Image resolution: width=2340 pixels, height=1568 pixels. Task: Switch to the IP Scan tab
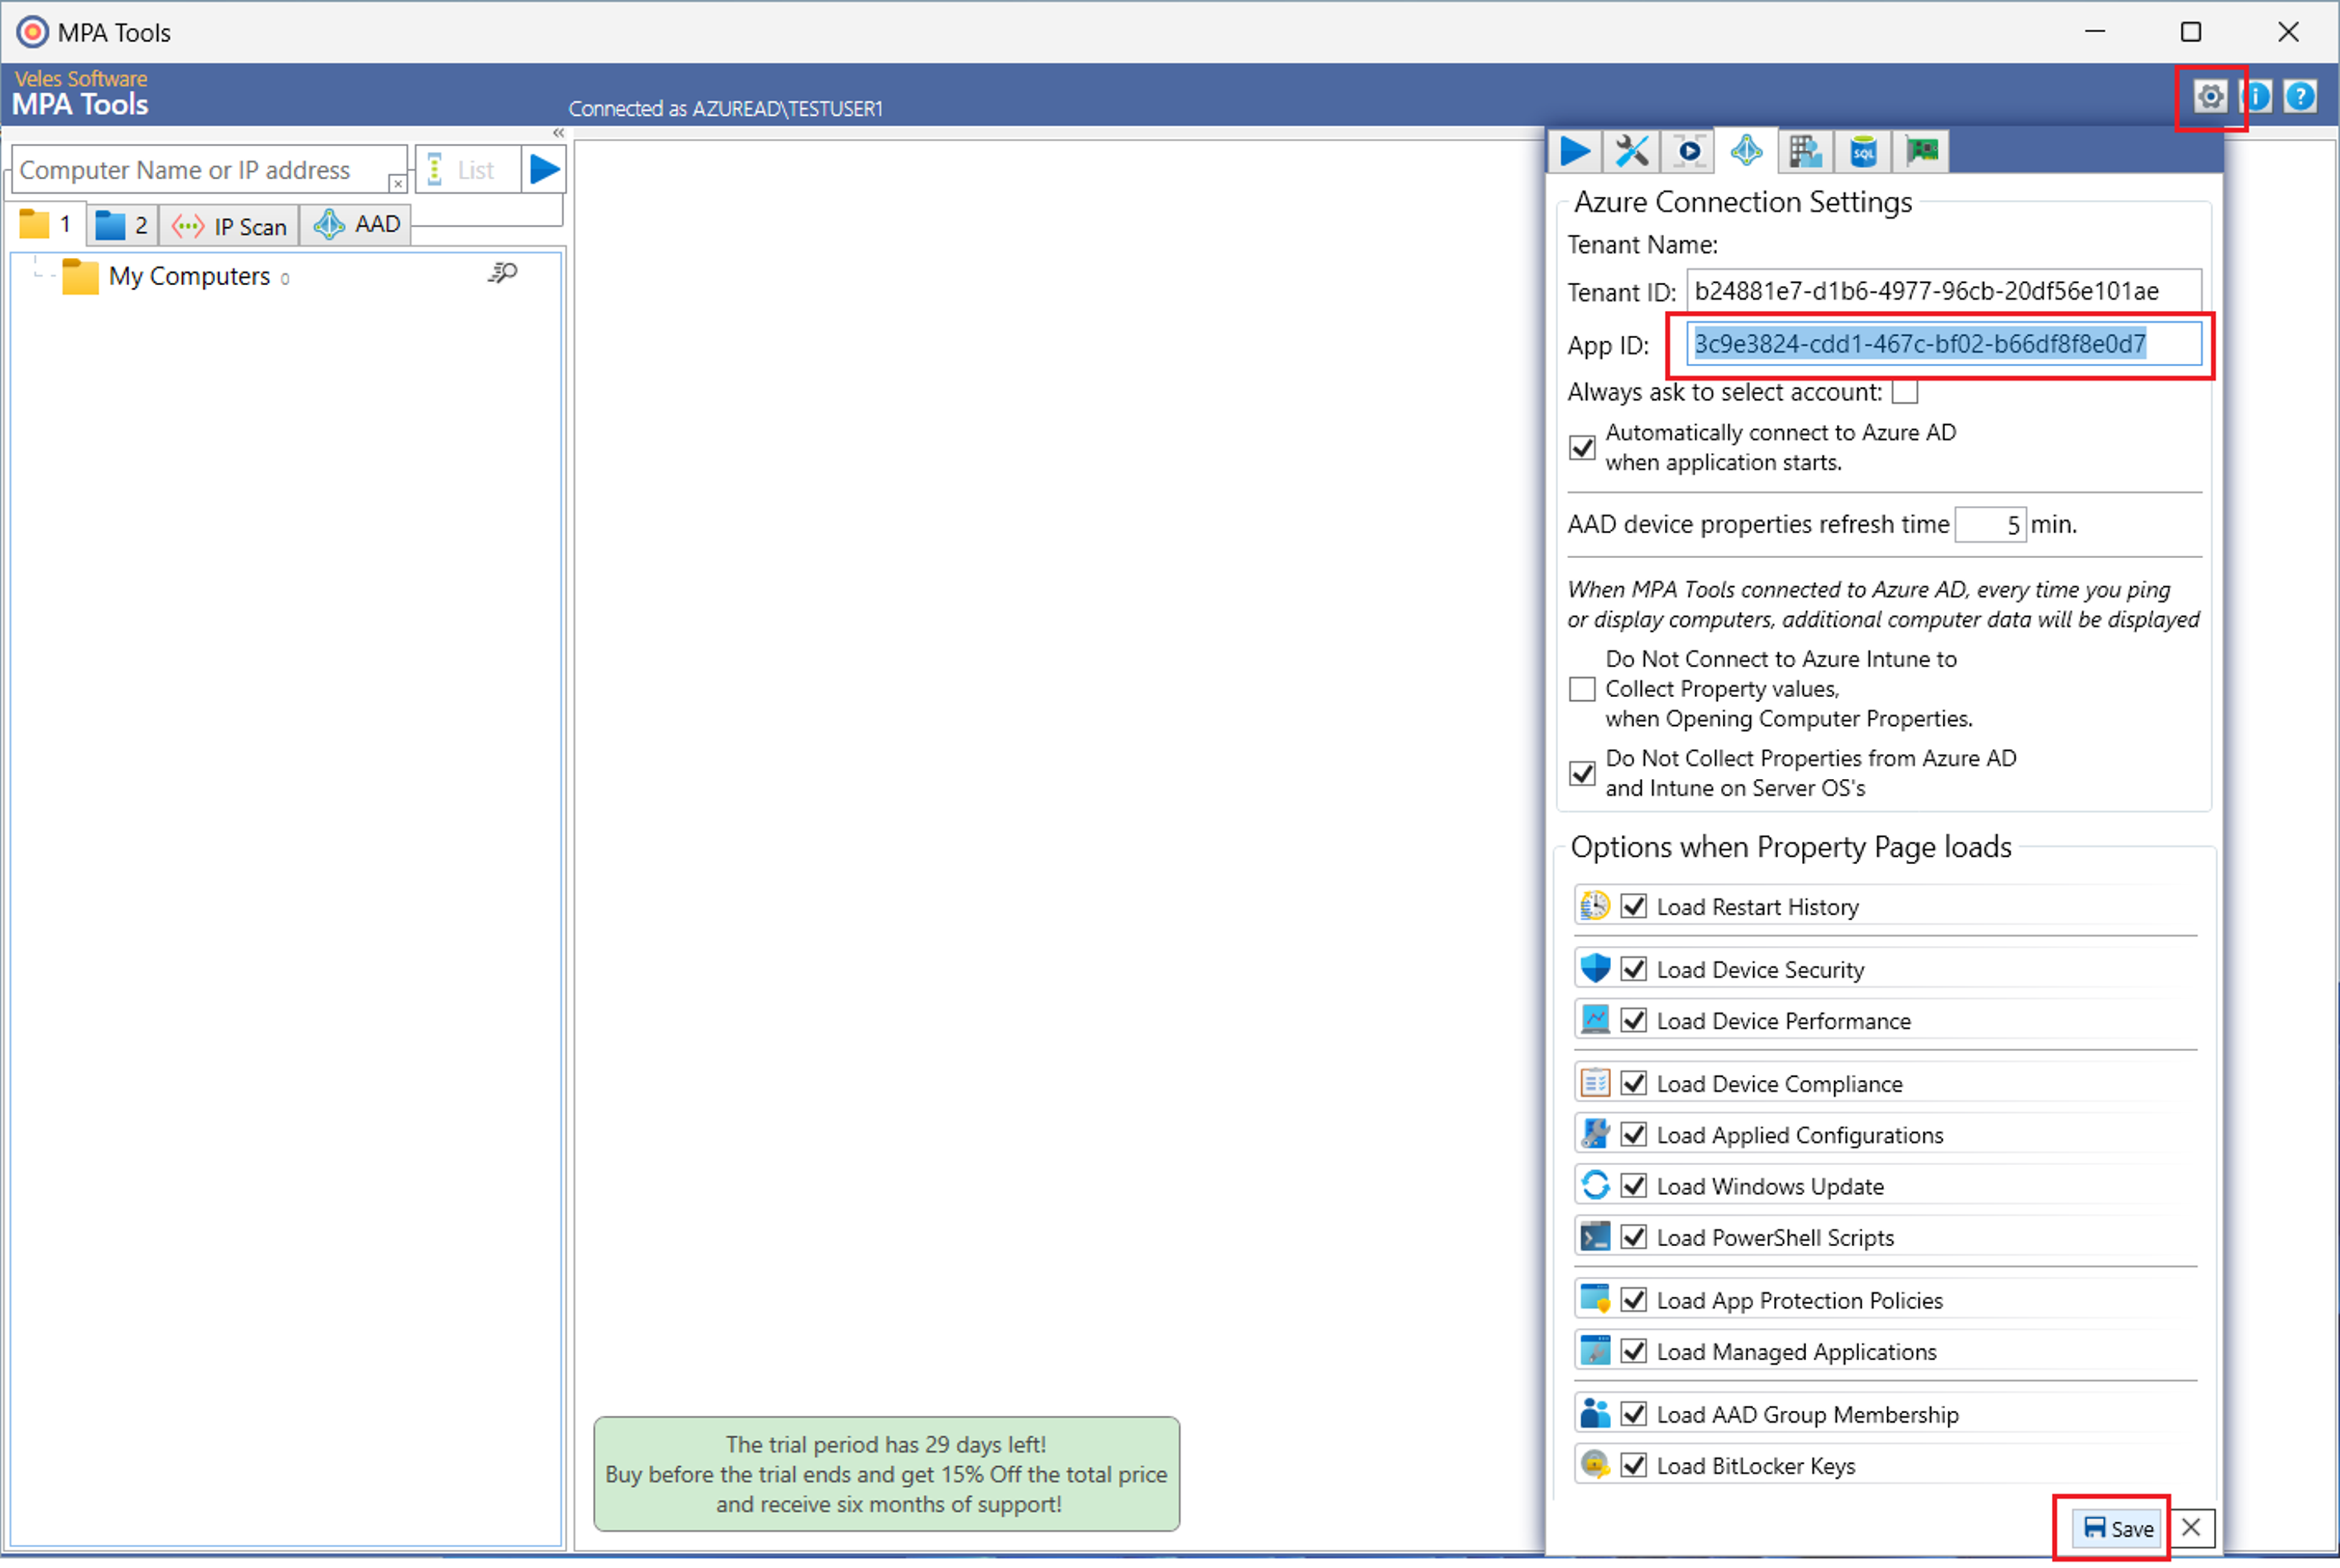tap(229, 226)
